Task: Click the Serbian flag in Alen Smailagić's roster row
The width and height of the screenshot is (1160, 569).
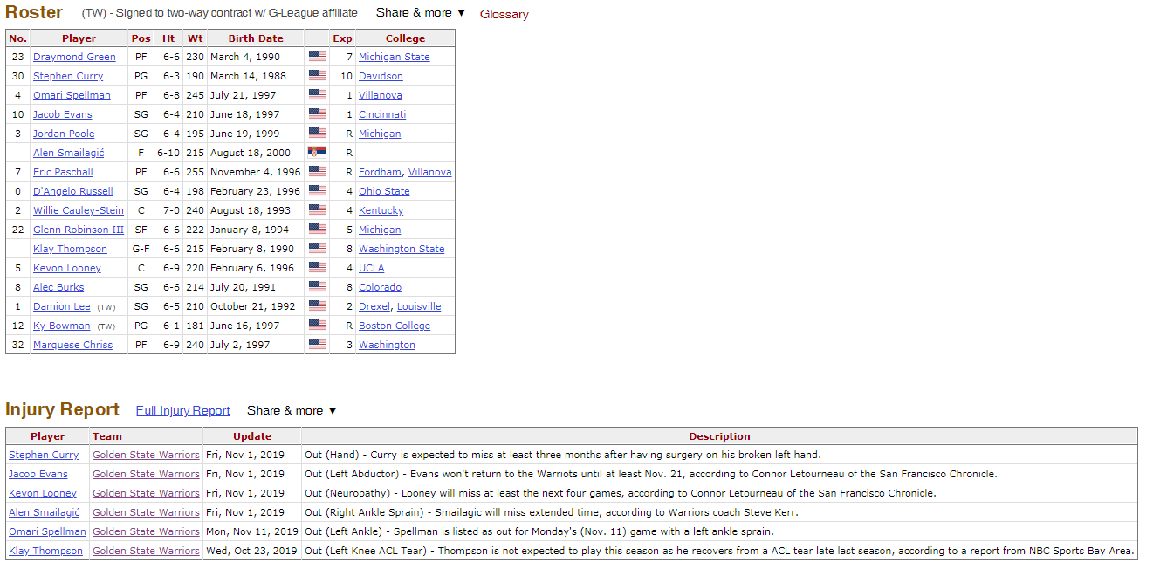Action: (x=317, y=153)
